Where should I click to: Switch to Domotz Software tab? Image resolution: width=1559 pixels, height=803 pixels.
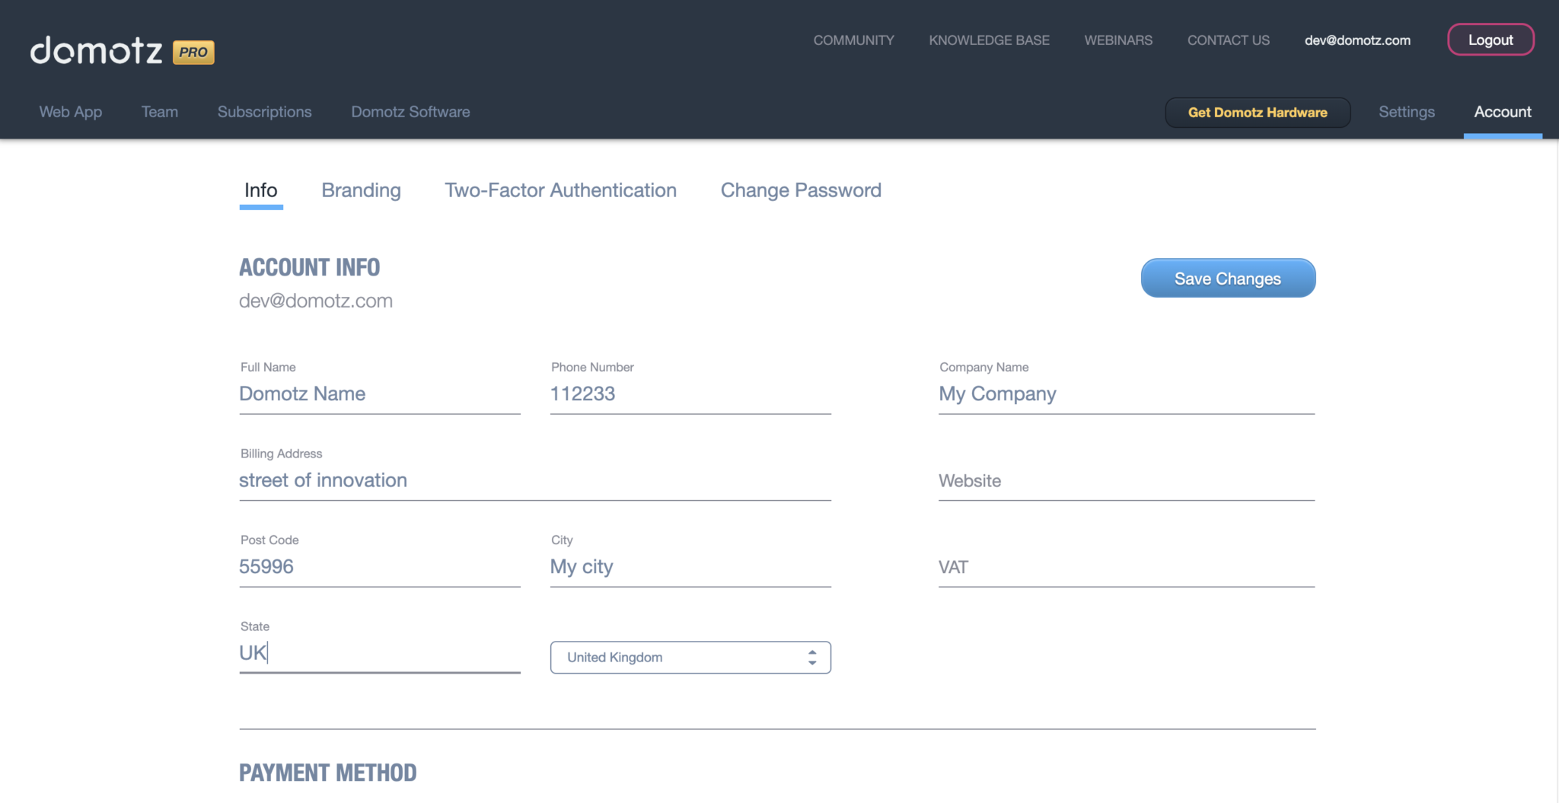click(x=410, y=112)
